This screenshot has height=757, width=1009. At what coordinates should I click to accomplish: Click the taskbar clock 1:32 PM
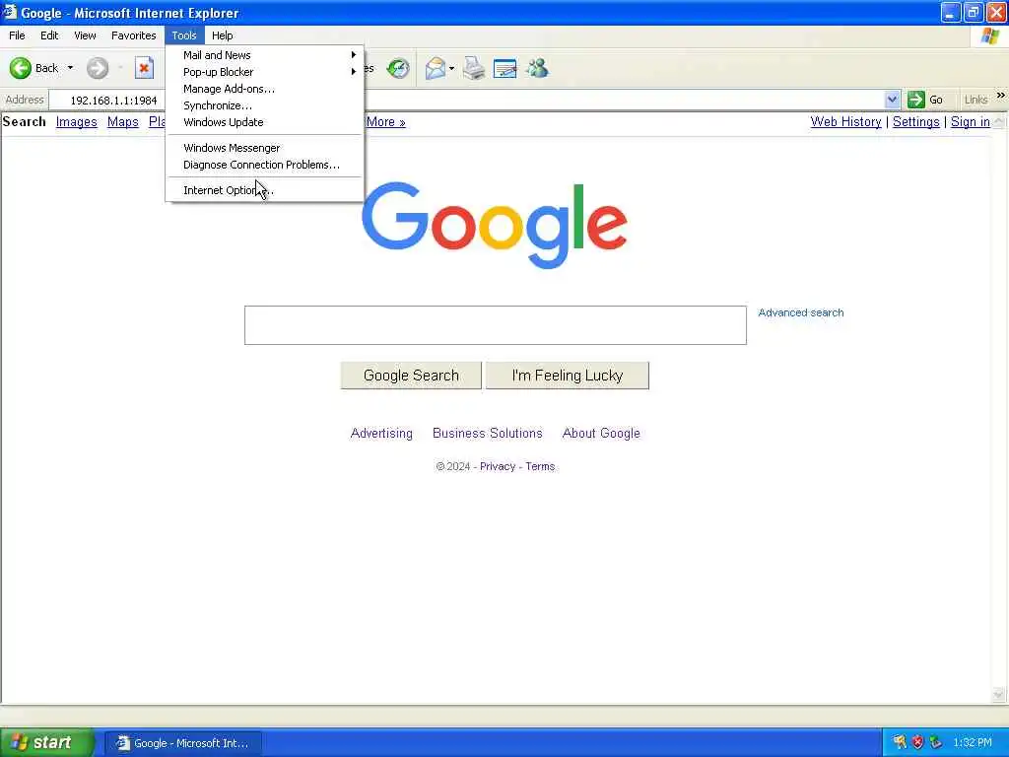pyautogui.click(x=973, y=743)
